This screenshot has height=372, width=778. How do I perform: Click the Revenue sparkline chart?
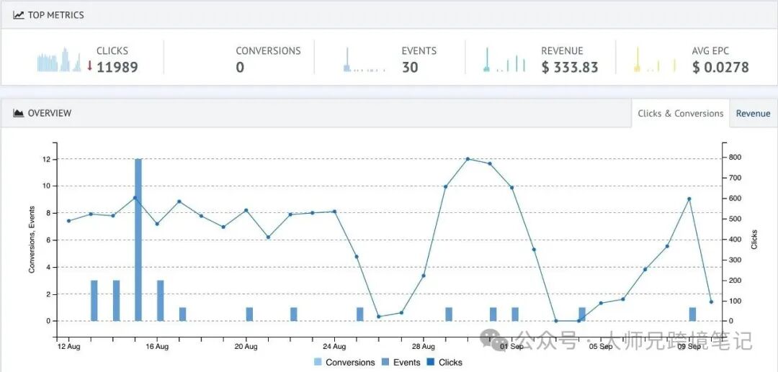504,60
